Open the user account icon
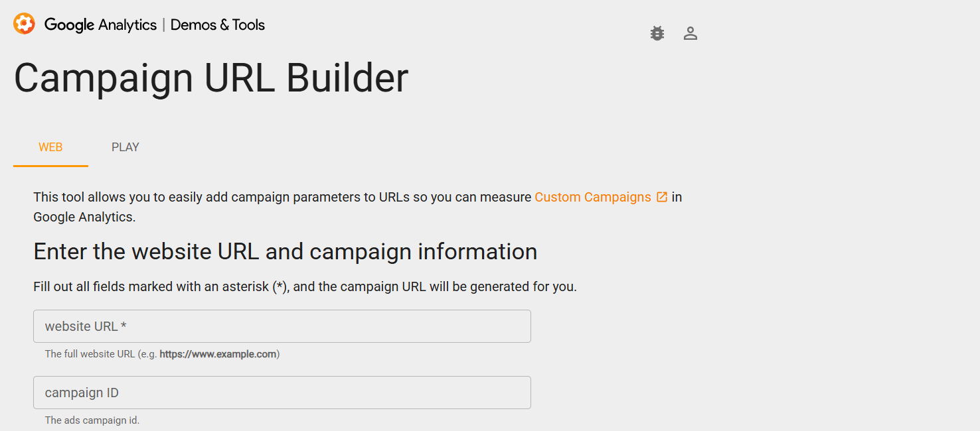The image size is (980, 431). pyautogui.click(x=691, y=33)
